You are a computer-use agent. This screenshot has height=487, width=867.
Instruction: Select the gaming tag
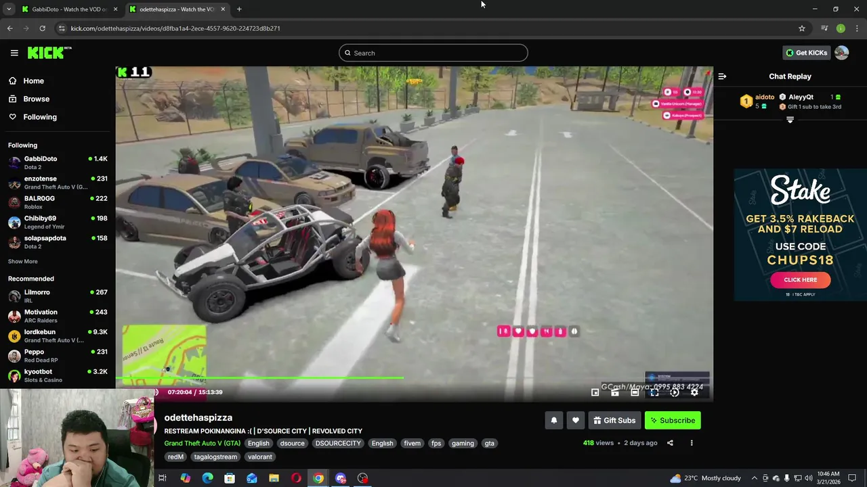click(463, 444)
